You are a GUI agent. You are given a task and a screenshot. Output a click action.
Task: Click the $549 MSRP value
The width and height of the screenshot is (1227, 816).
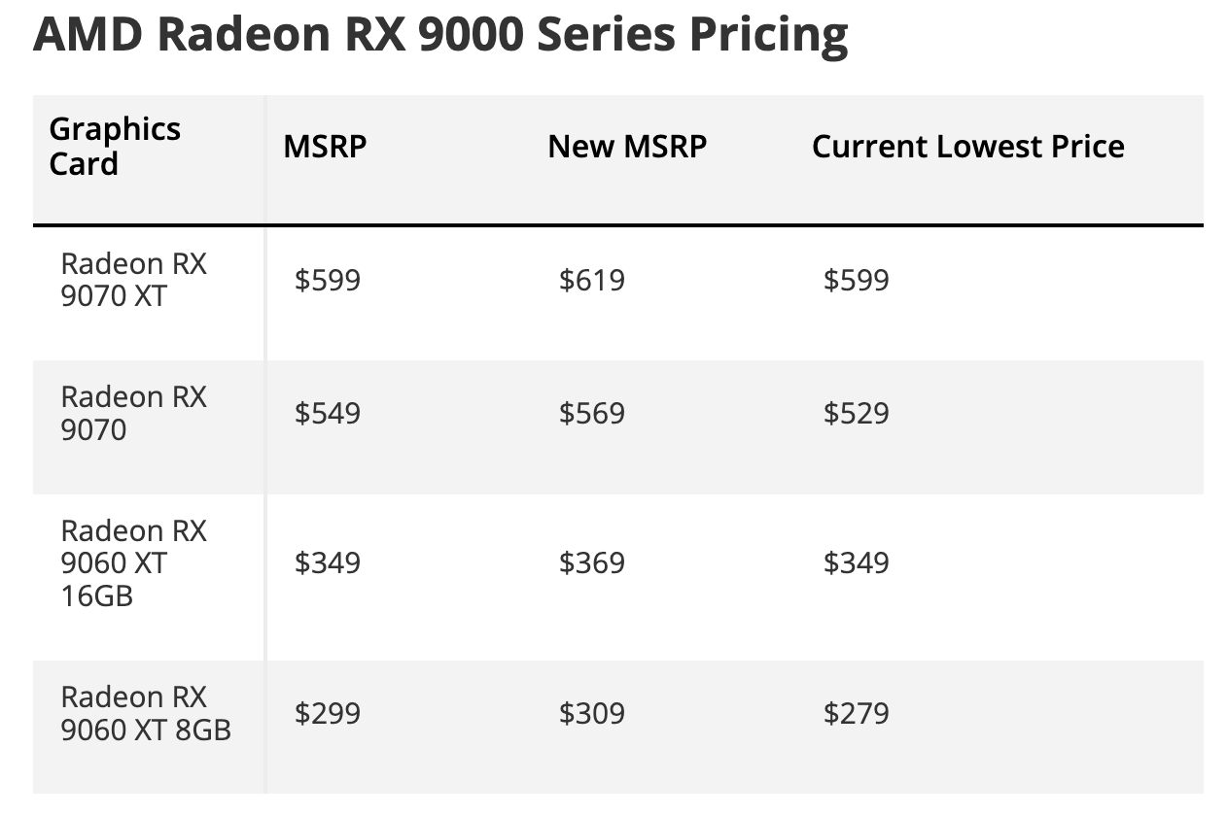point(328,414)
